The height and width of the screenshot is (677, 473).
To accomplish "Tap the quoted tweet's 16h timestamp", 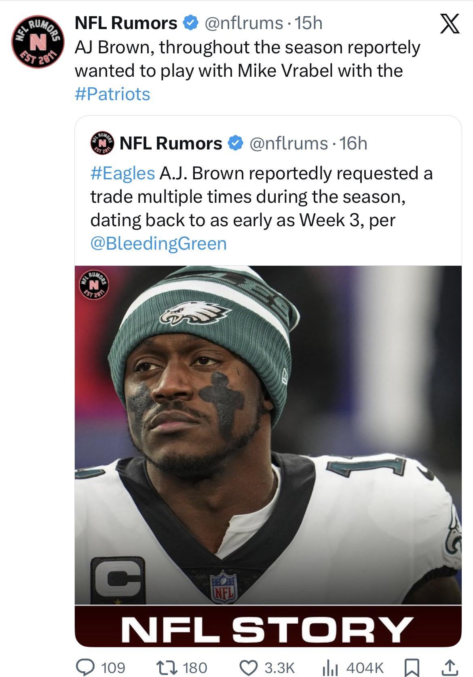I will click(353, 143).
